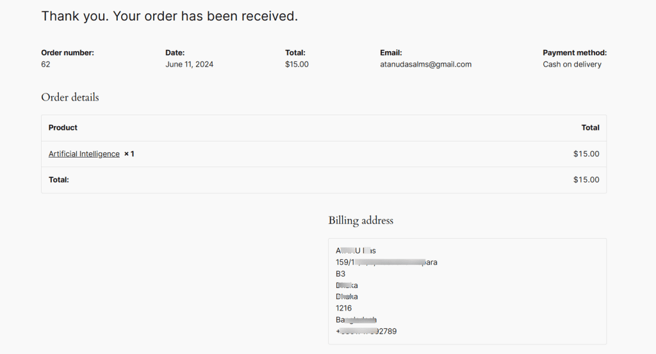This screenshot has height=354, width=656.
Task: Select the order number value 62
Action: pyautogui.click(x=45, y=65)
